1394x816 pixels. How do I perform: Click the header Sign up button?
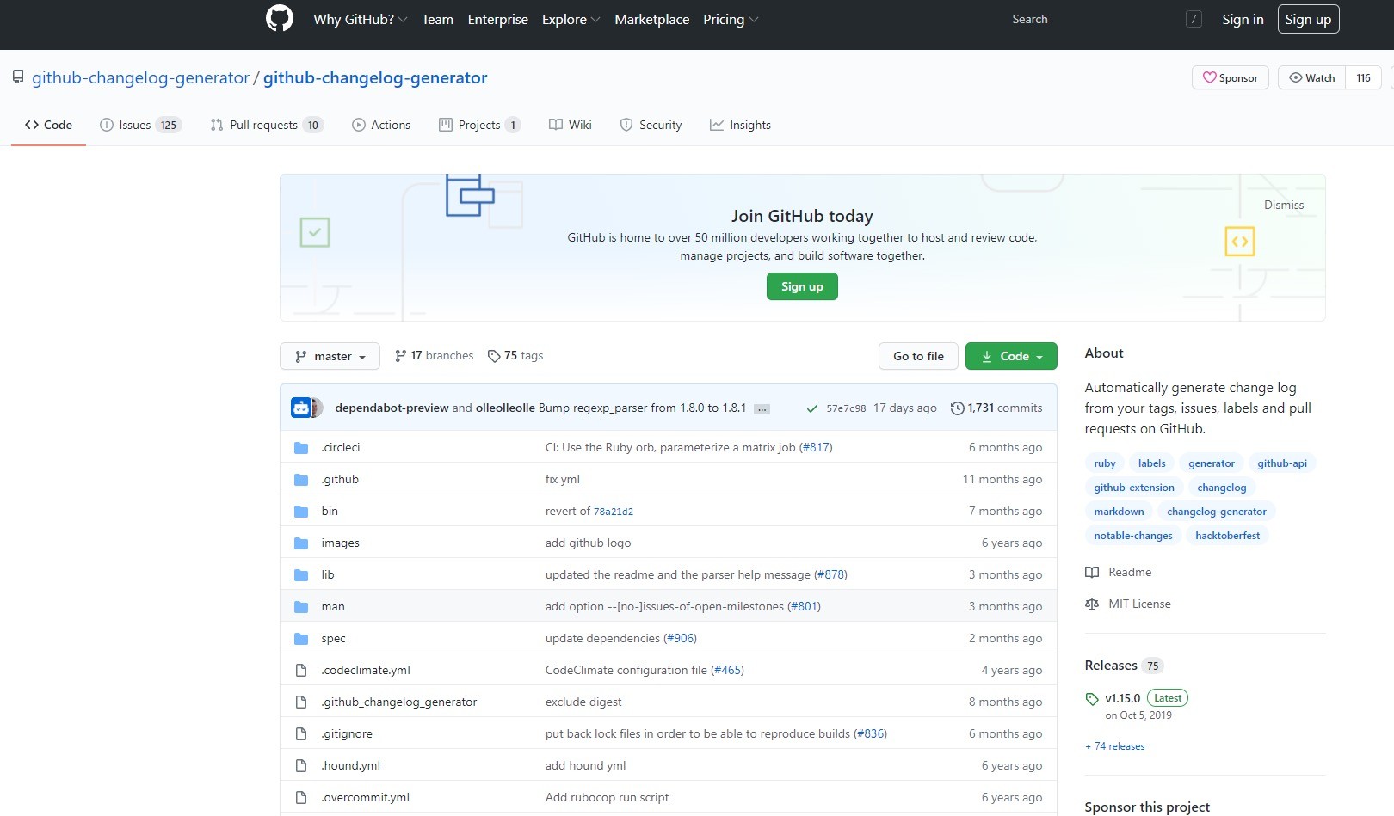pyautogui.click(x=1308, y=19)
